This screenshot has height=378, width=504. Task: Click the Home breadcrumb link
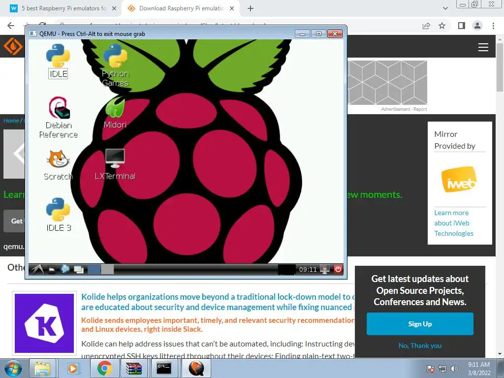11,121
